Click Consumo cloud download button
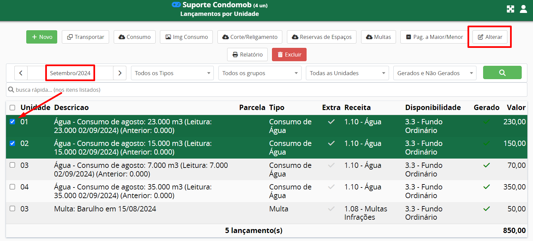This screenshot has height=241, width=533. pyautogui.click(x=135, y=37)
